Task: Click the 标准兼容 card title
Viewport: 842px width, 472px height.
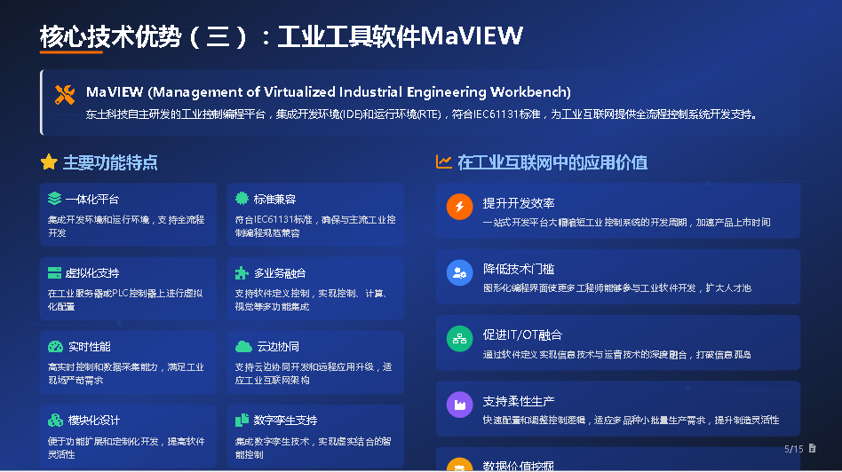Action: tap(274, 199)
